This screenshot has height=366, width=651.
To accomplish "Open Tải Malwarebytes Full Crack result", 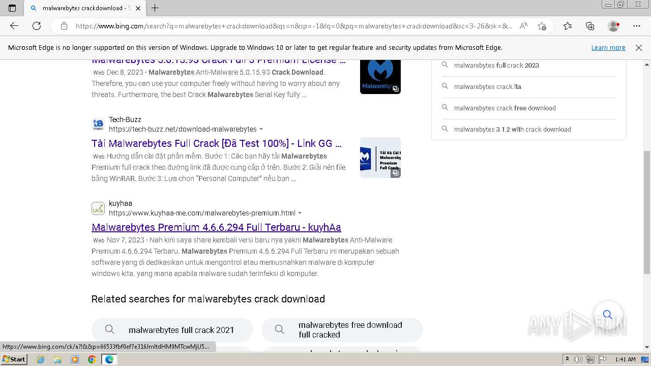I will [x=217, y=143].
